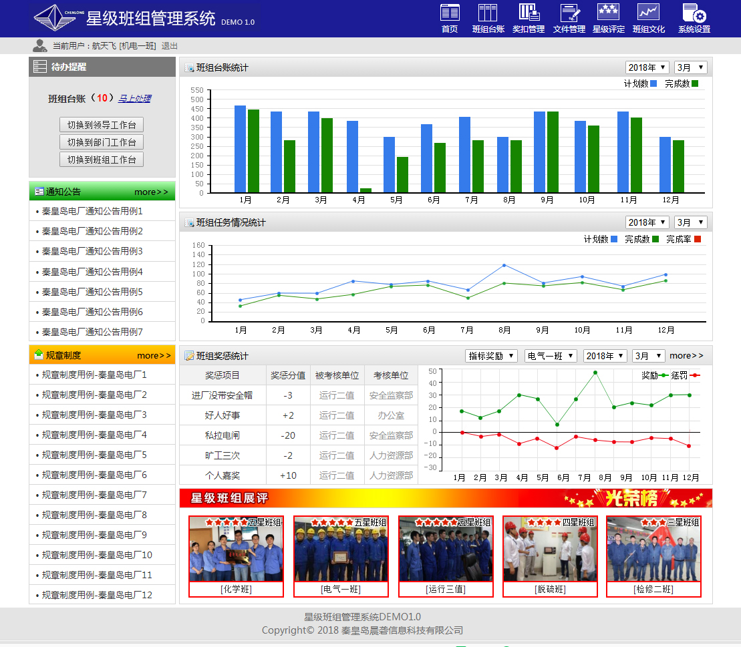This screenshot has height=647, width=741.
Task: Click the 切换到领导工作台 button
Action: click(x=102, y=125)
